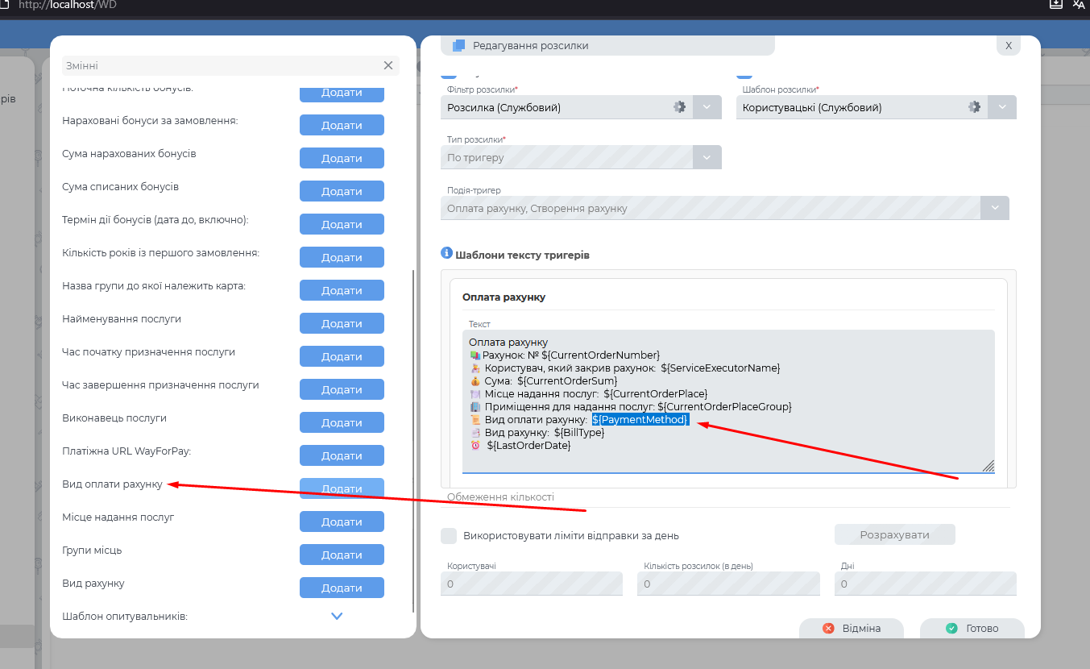Click the green checkmark icon on Готово
This screenshot has width=1090, height=669.
(951, 629)
